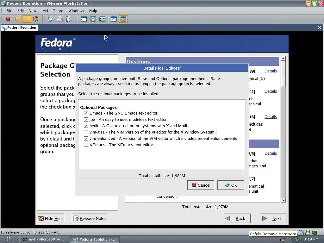Click 'Total install size: 1,979M' text
The image size is (324, 243).
(205, 207)
